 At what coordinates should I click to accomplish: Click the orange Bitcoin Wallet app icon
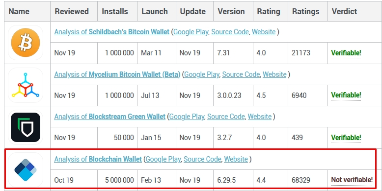click(x=26, y=43)
